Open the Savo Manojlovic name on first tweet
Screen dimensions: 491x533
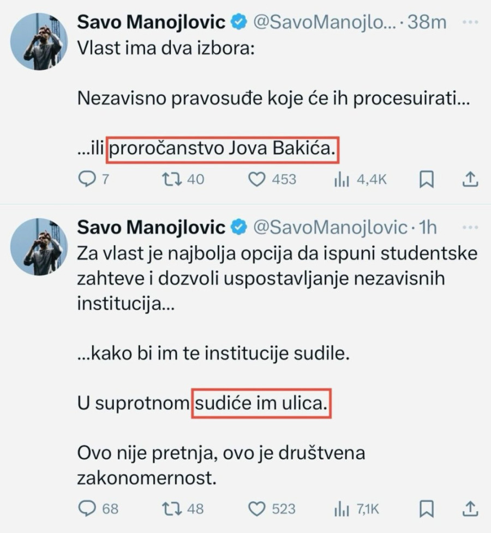coord(152,22)
